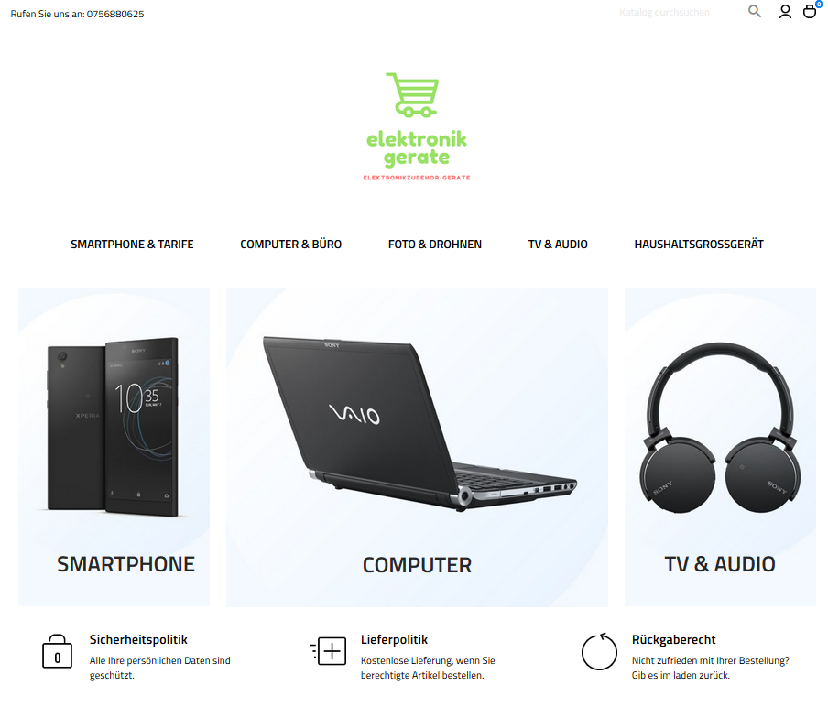Open the shopping cart icon
828x707 pixels.
(810, 12)
